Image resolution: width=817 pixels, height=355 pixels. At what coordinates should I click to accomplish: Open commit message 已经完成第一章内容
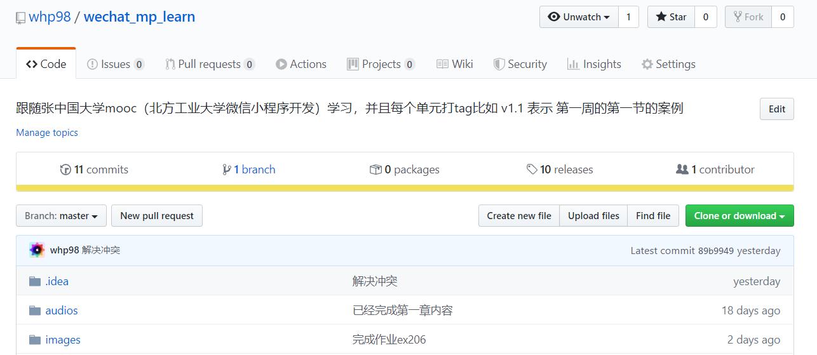(403, 311)
